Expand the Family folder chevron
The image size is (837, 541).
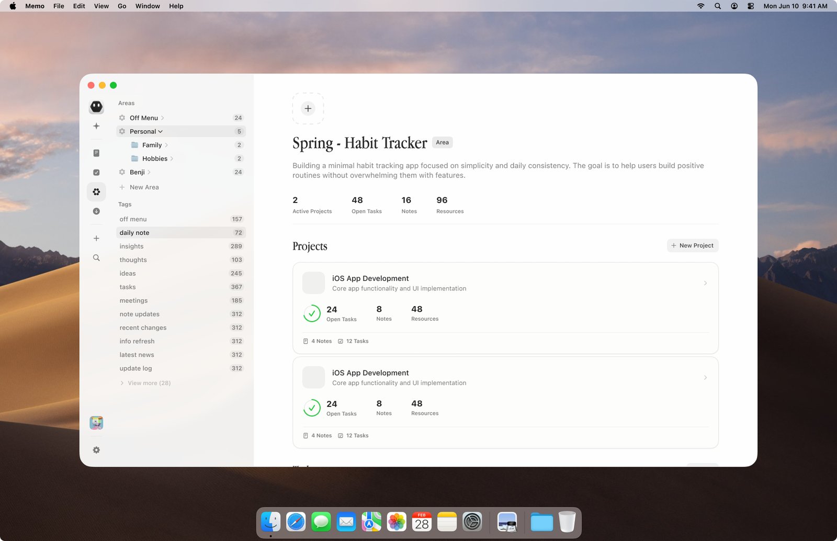(x=166, y=145)
